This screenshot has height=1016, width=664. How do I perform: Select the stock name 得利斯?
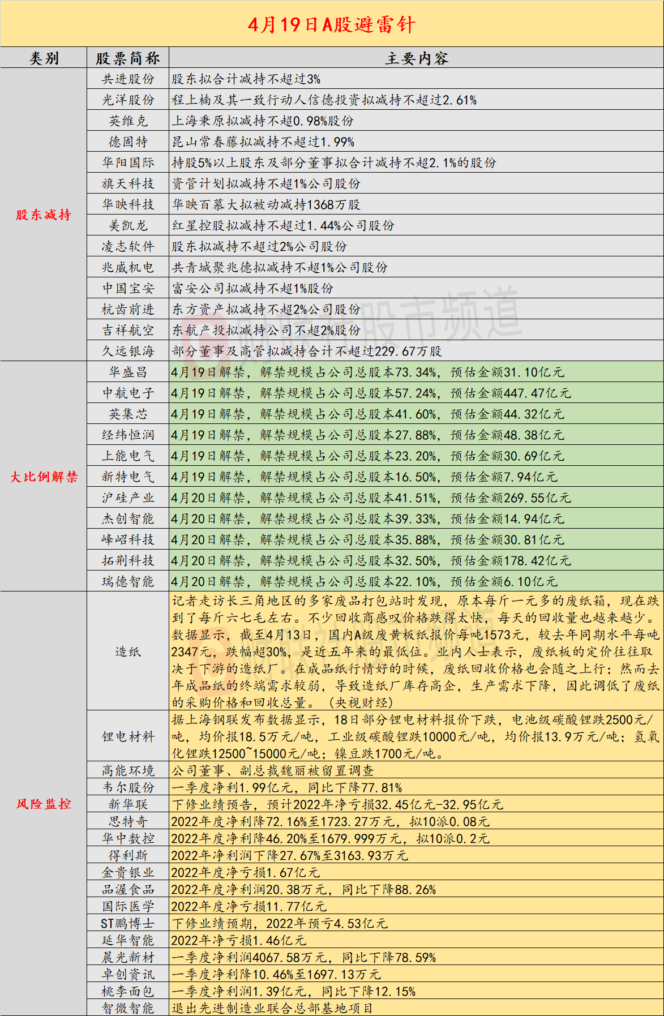point(128,855)
